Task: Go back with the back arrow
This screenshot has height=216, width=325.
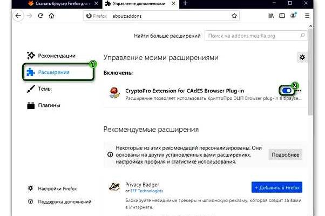Action: pyautogui.click(x=18, y=16)
